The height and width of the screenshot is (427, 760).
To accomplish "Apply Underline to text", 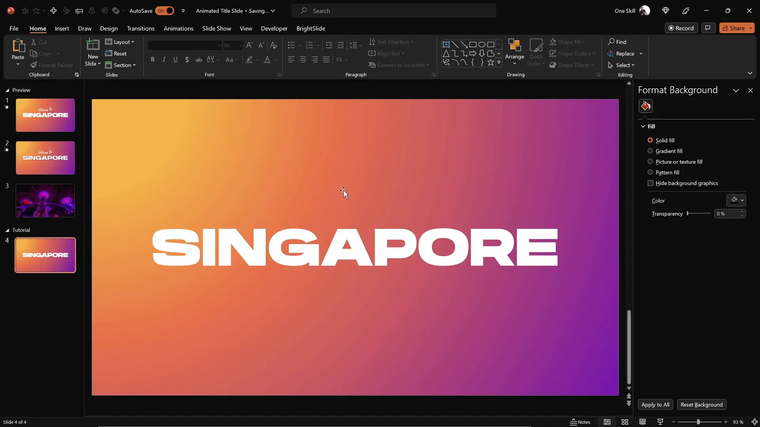I will click(x=175, y=59).
